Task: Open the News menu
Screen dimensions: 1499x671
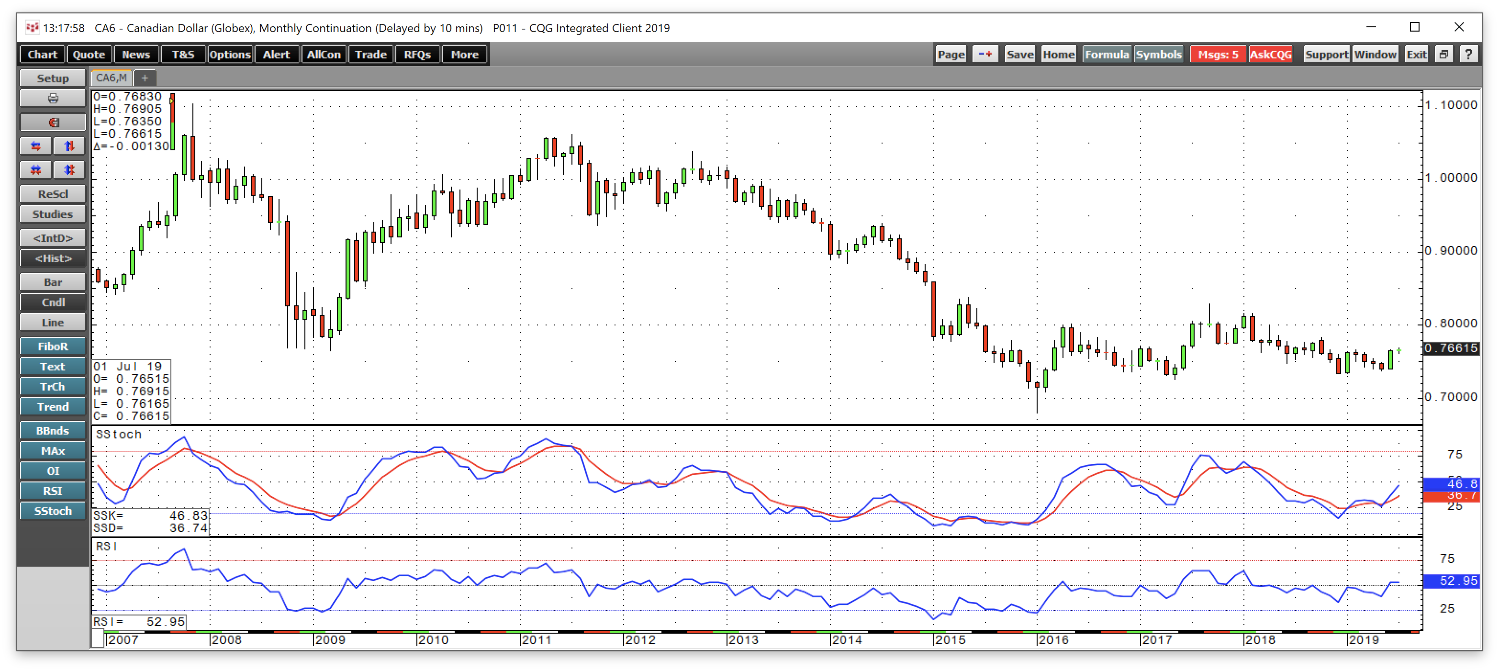Action: click(x=136, y=54)
